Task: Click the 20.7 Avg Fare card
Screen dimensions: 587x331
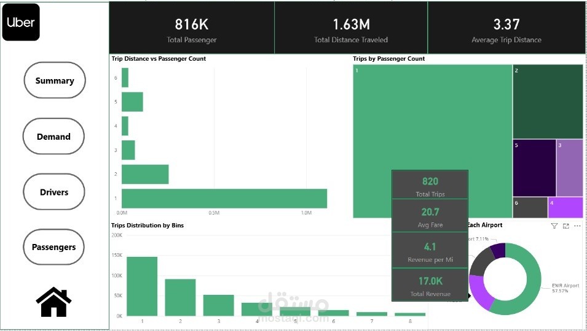Action: pyautogui.click(x=430, y=216)
